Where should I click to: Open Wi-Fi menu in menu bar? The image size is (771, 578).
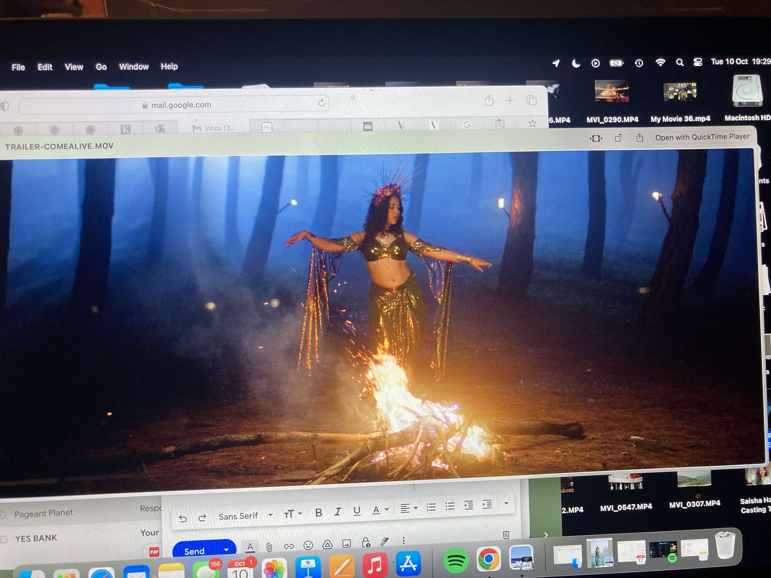point(660,63)
